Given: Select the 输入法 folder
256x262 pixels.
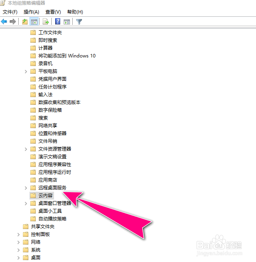Looking at the screenshot, I should coord(45,95).
